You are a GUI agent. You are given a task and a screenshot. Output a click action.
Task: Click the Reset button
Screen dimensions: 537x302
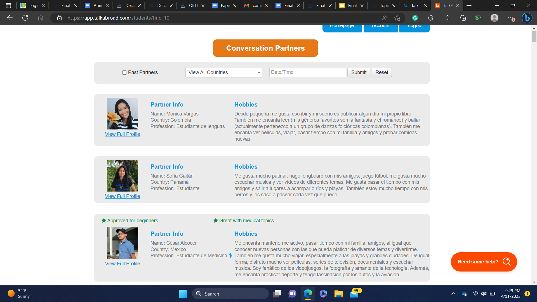(381, 72)
